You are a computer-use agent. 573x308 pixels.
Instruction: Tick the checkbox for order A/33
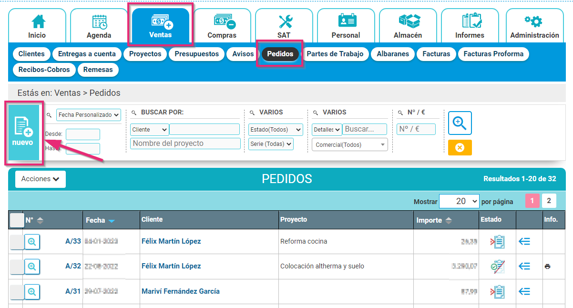coord(16,241)
